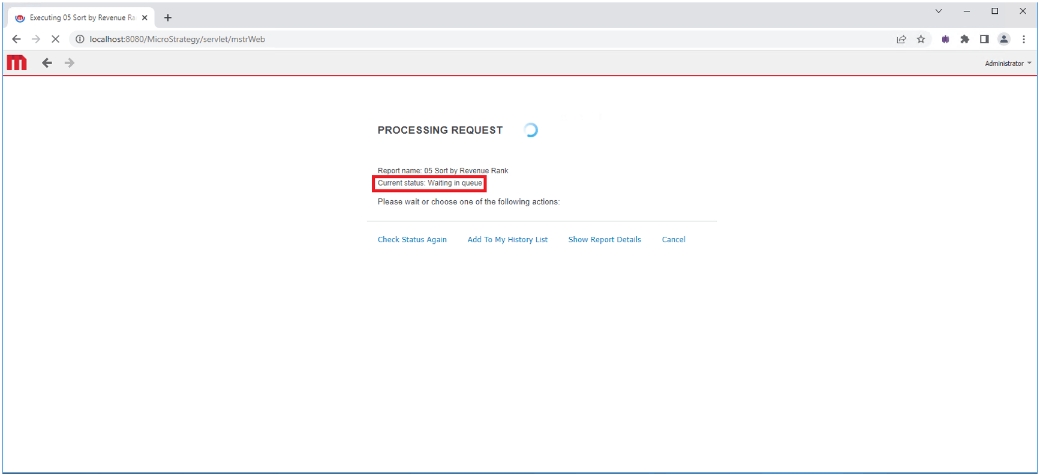
Task: Click MicroStrategy forward arrow in app toolbar
Action: pyautogui.click(x=70, y=63)
